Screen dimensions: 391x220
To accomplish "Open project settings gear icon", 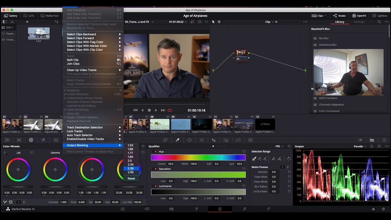I will click(383, 209).
